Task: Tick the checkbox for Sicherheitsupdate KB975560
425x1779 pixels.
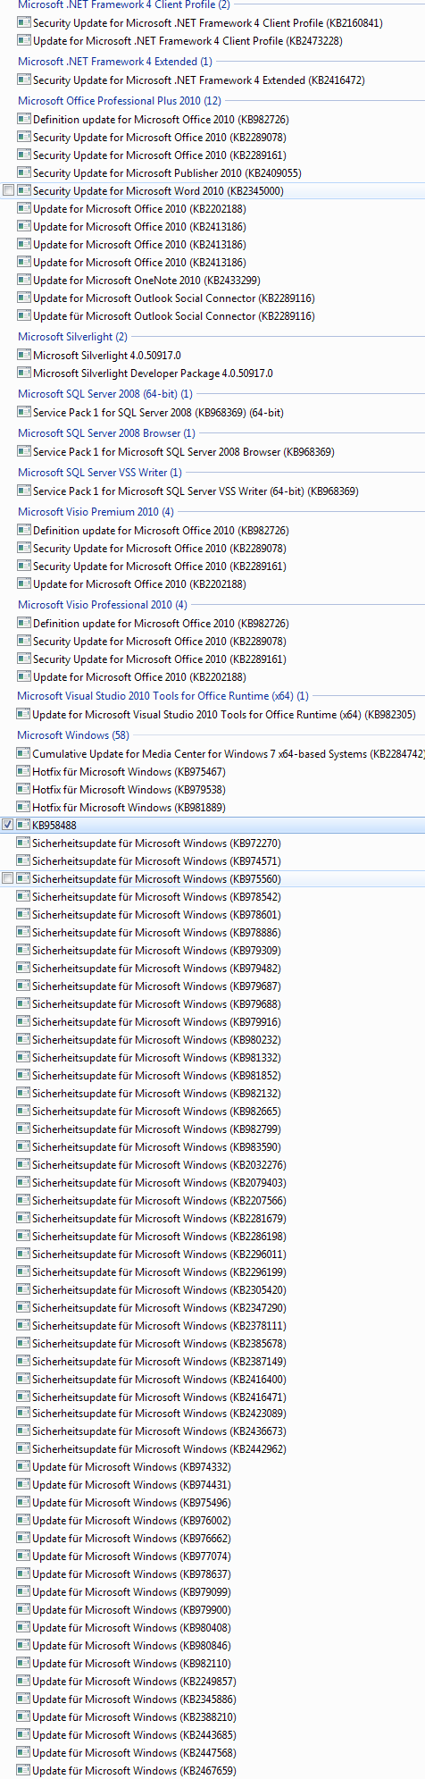Action: pyautogui.click(x=8, y=879)
